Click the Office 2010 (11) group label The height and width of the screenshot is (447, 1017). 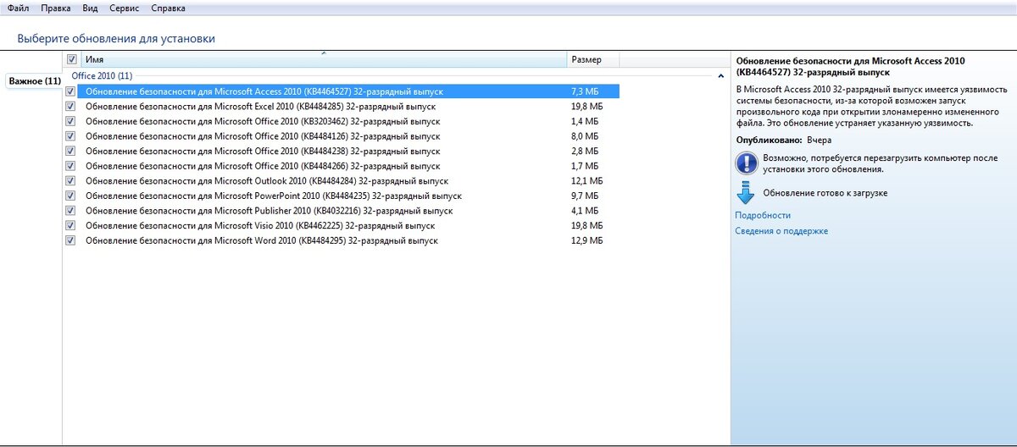102,76
